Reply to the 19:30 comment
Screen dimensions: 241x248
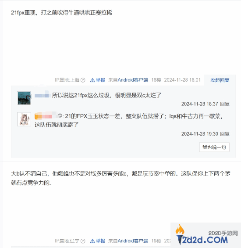[x=225, y=134]
